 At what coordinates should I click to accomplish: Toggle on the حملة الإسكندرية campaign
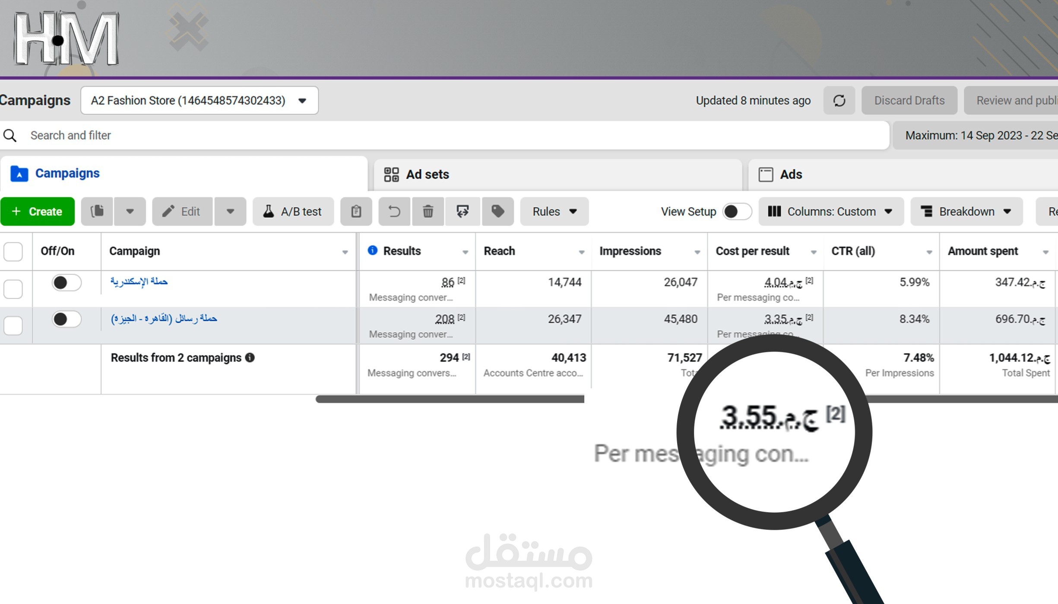66,283
